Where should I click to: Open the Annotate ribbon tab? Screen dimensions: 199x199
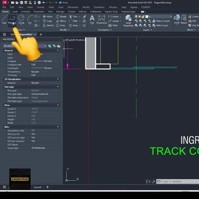[25, 12]
